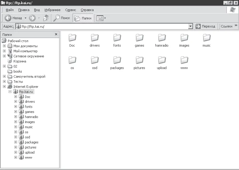Open the hamradio folder icon in file view
This screenshot has height=170, width=239.
click(x=162, y=38)
